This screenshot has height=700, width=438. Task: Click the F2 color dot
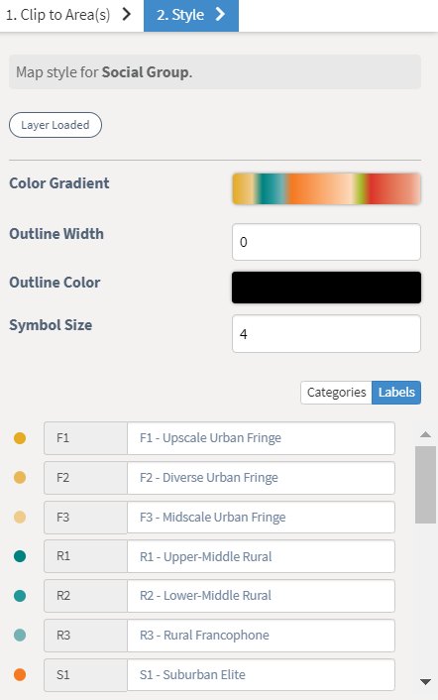click(20, 477)
